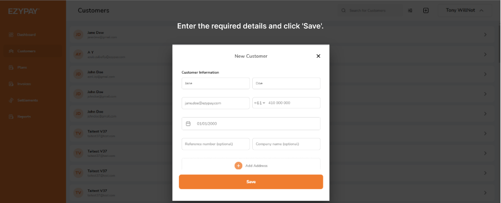
Task: Click the orange plus Add Address icon
Action: coord(238,166)
